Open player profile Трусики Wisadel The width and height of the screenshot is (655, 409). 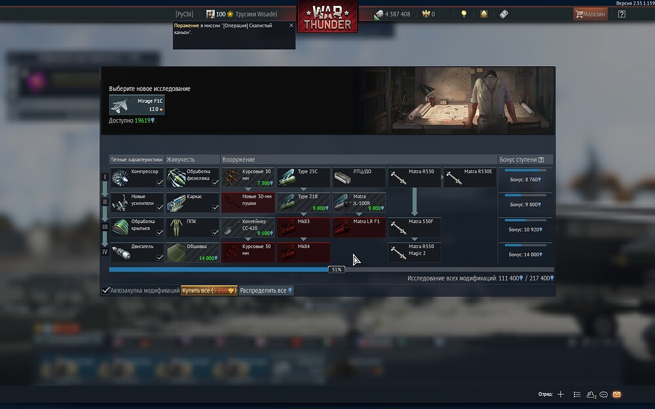pos(256,14)
